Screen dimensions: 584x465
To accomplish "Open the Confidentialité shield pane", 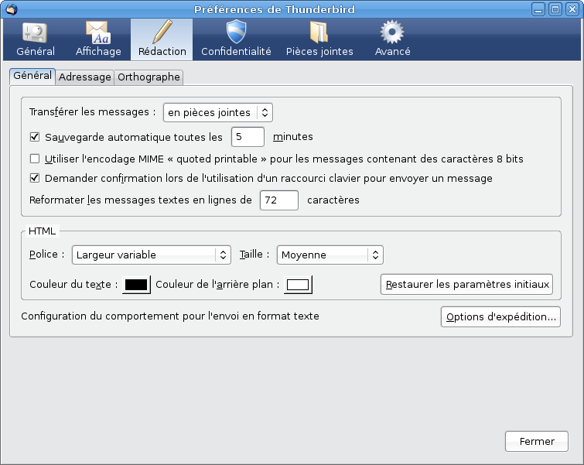I will click(x=236, y=39).
